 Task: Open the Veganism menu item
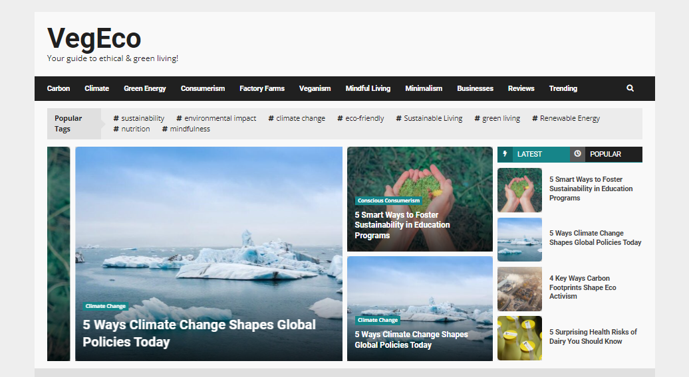pos(315,88)
